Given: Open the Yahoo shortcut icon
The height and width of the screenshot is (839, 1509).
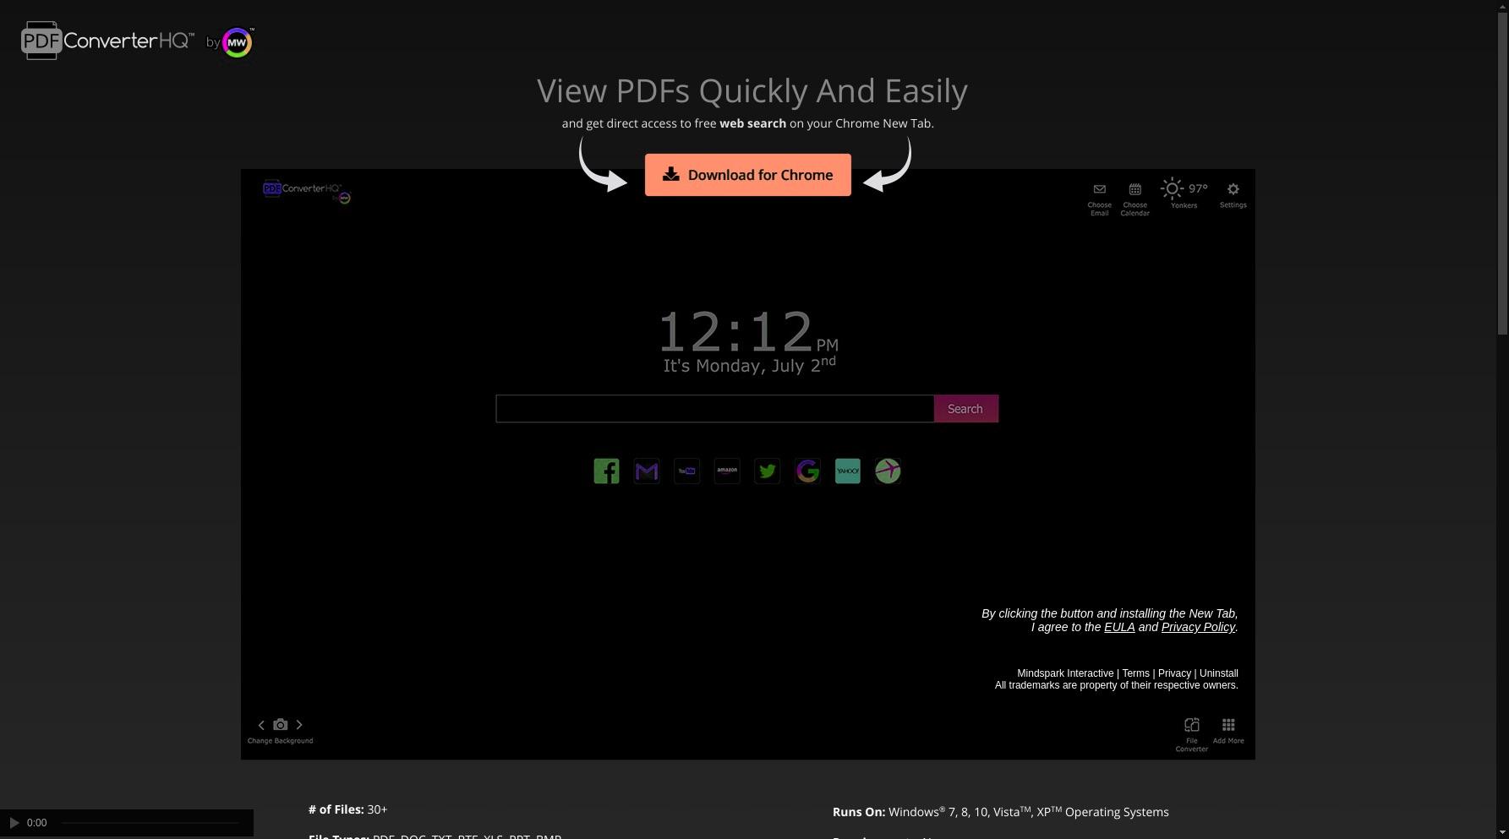Looking at the screenshot, I should [847, 471].
